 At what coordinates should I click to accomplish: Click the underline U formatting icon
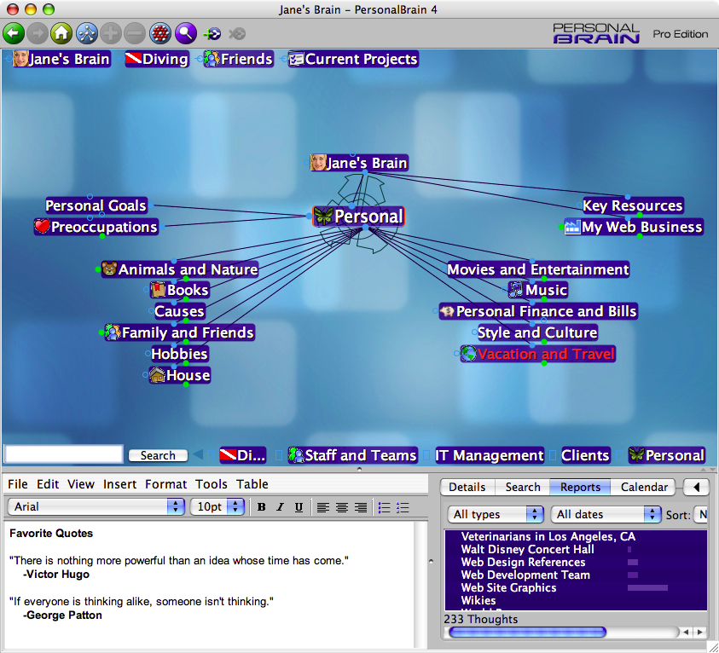(299, 507)
